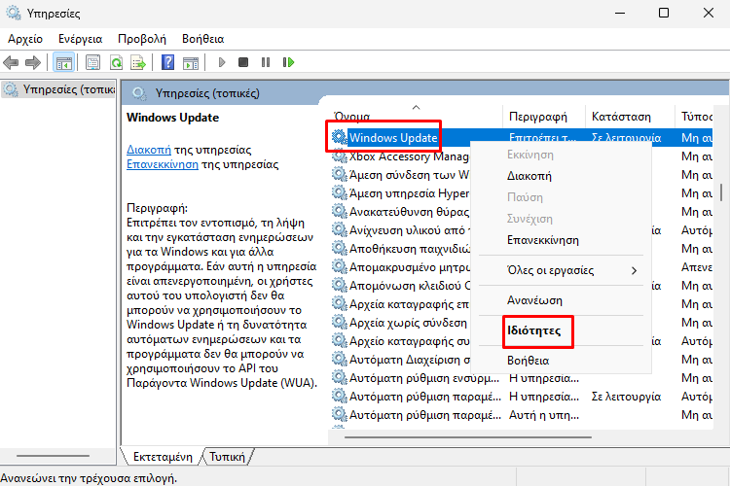
Task: Click gear icon beside Αυτόματη ρύθμιση ενσύρμ...
Action: 339,378
